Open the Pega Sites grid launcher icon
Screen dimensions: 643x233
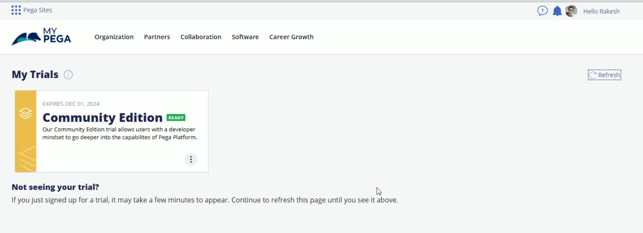[x=16, y=10]
